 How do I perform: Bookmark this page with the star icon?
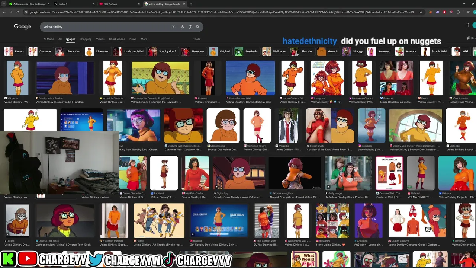421,12
